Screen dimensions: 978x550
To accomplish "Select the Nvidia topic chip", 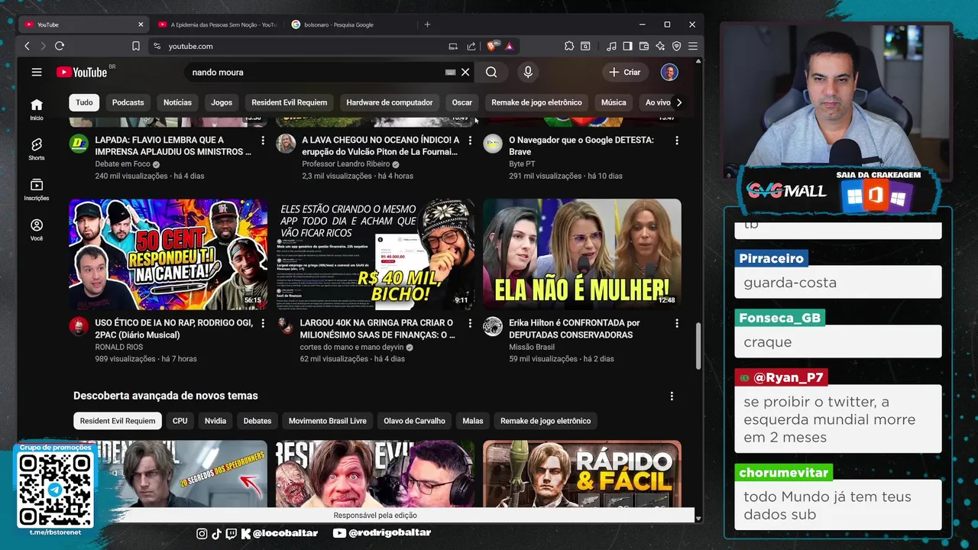I will tap(215, 421).
